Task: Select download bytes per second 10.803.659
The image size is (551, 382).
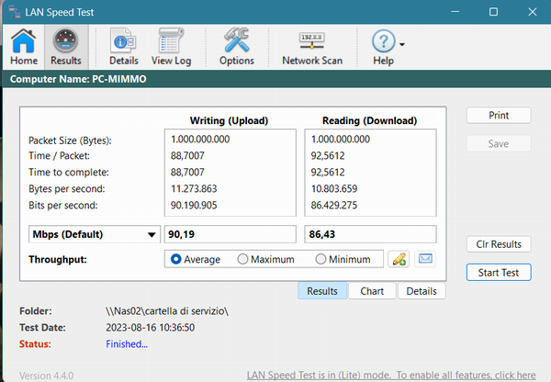Action: coord(334,189)
